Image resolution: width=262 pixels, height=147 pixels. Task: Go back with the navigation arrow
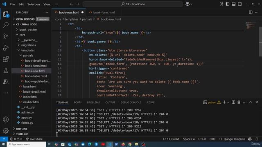(72, 4)
